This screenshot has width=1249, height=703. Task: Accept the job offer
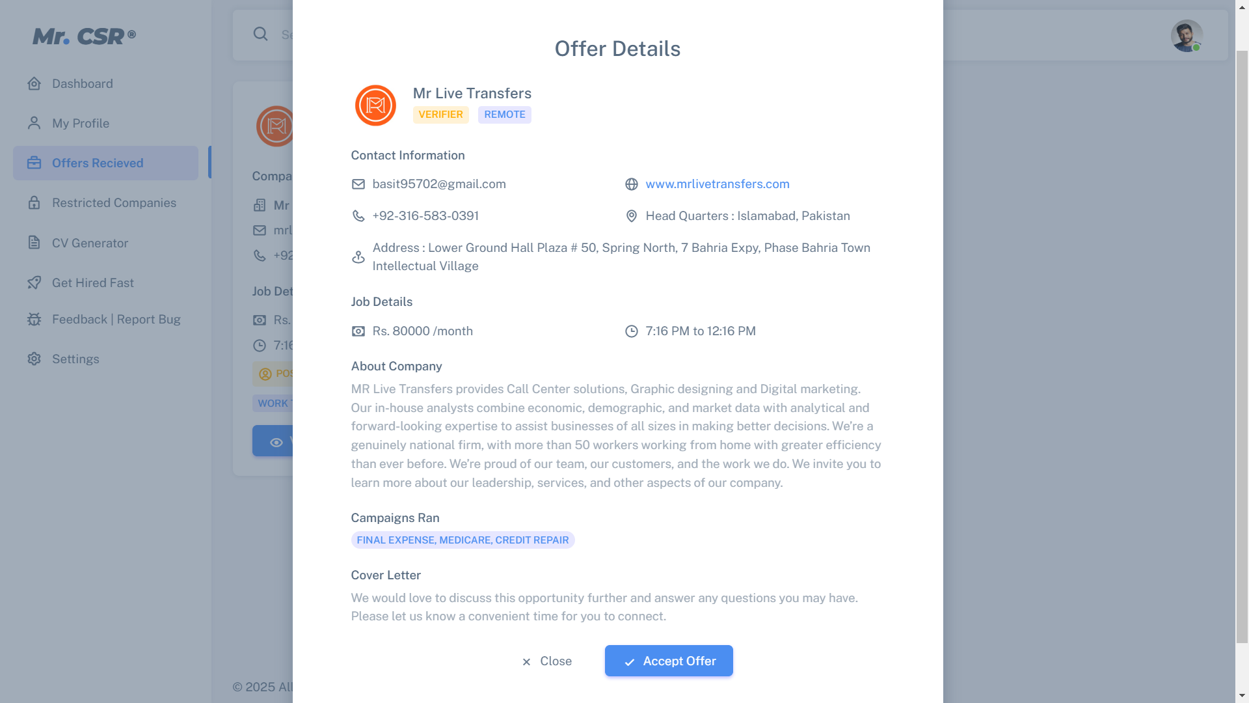pyautogui.click(x=669, y=661)
